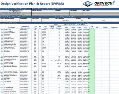Select the Design Verification Plan & Report title
The image size is (119, 94).
click(x=32, y=4)
